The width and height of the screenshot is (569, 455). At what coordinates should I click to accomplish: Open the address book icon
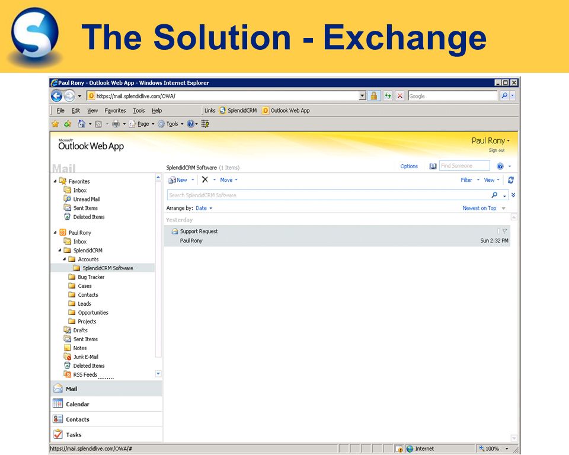click(x=433, y=166)
